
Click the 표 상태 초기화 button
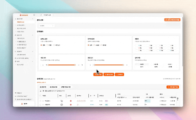click(53, 87)
